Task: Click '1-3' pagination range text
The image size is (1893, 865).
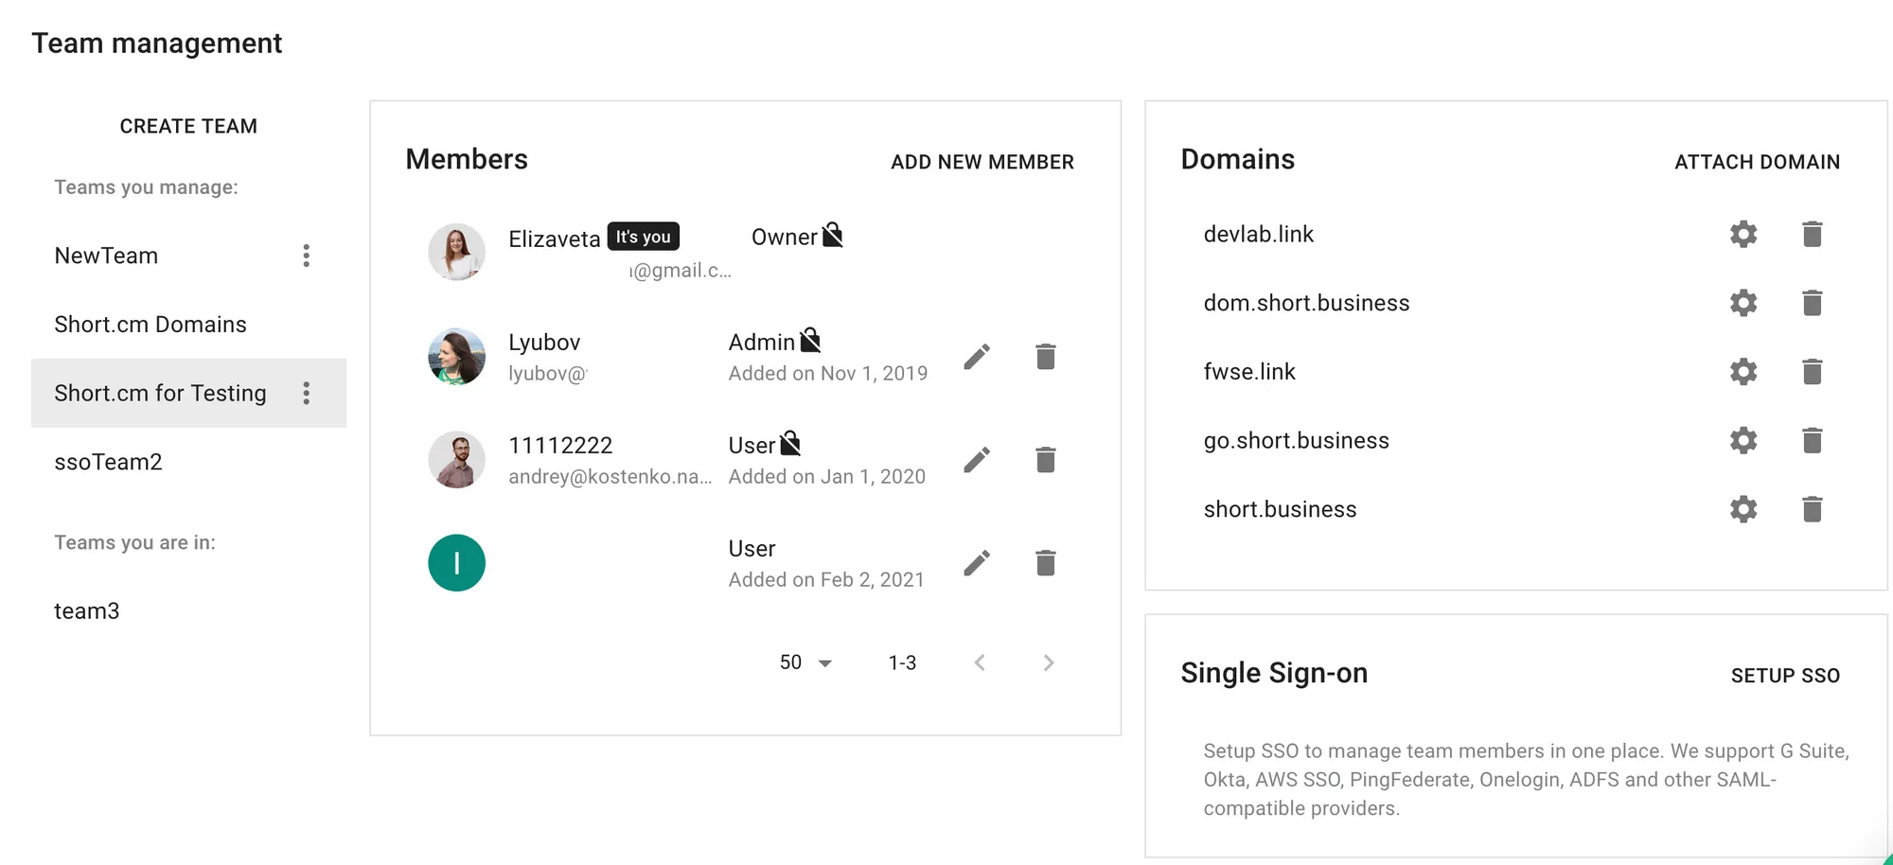Action: [x=902, y=662]
